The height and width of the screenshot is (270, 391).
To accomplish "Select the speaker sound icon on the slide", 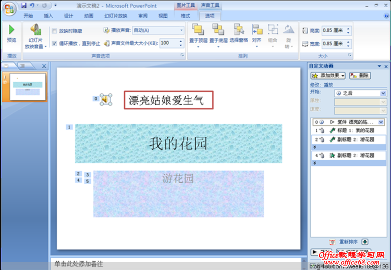I will click(x=106, y=99).
